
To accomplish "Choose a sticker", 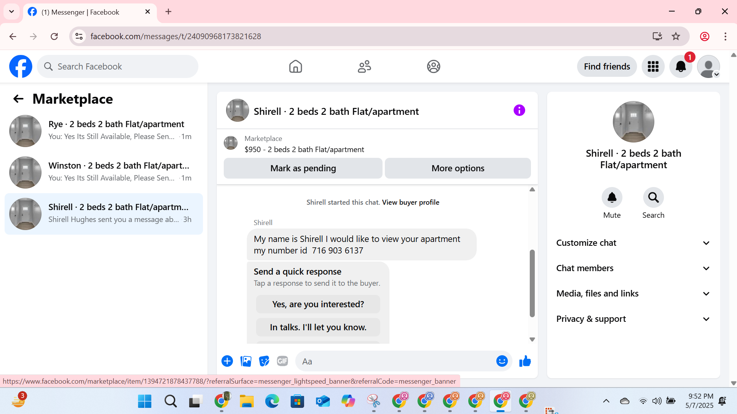I will tap(264, 361).
